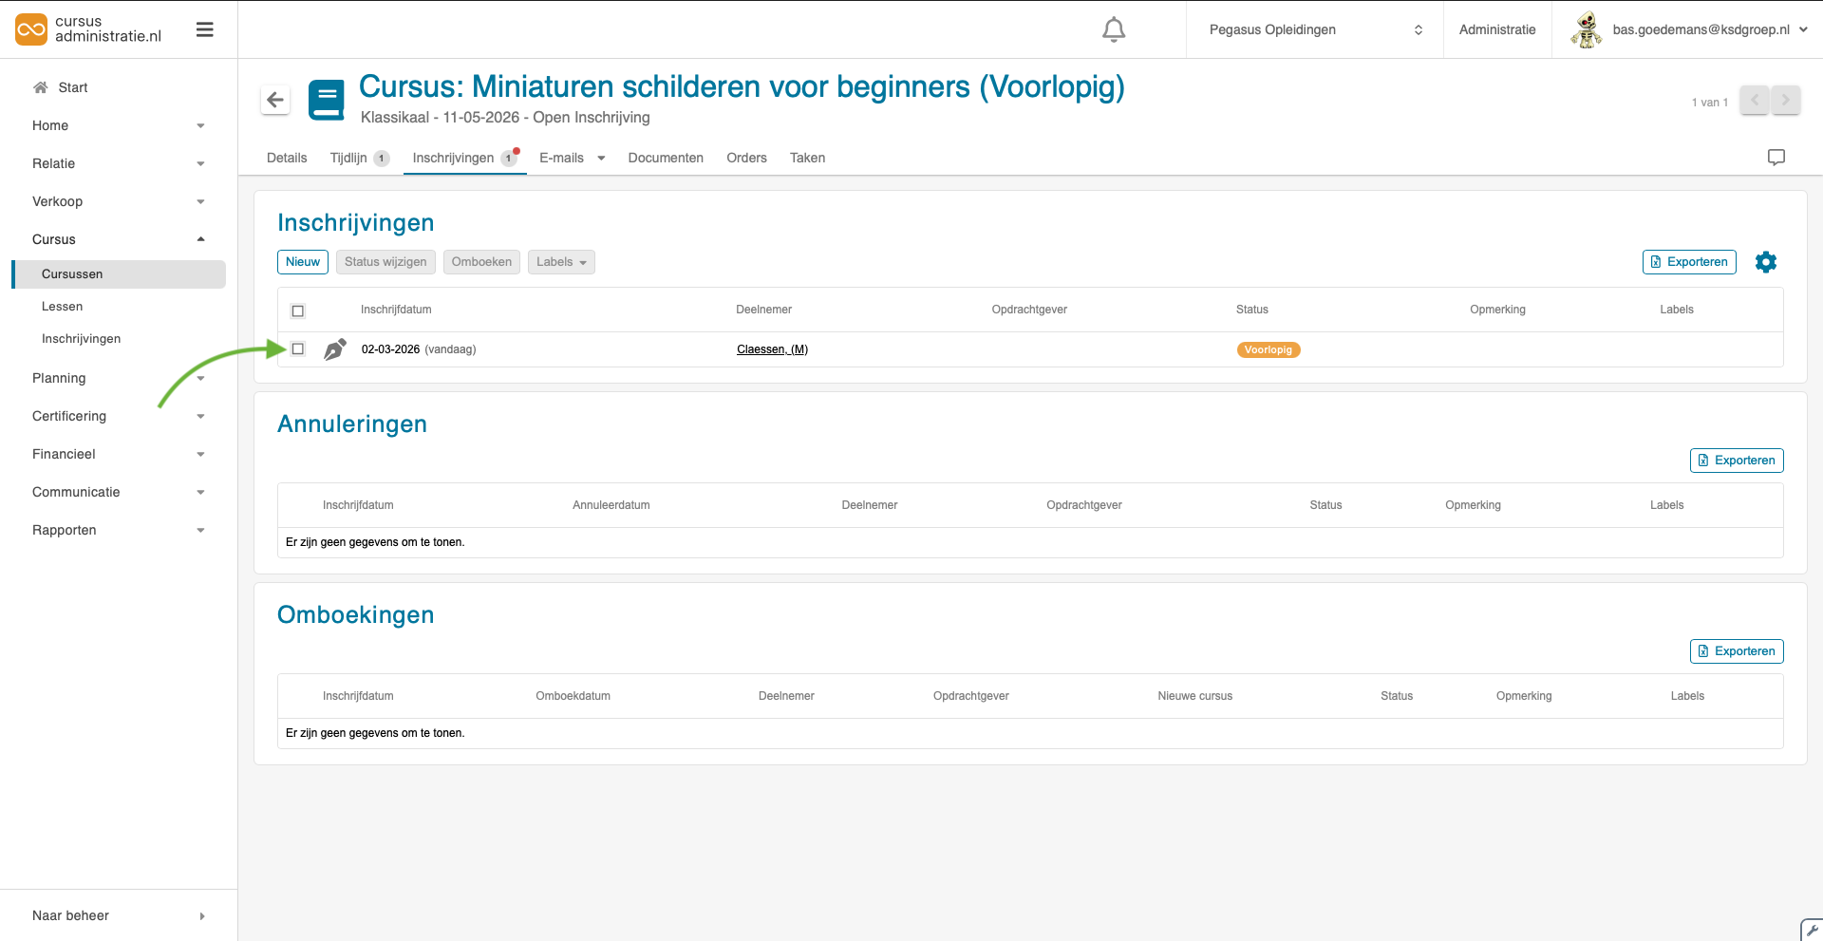Viewport: 1823px width, 941px height.
Task: Click the cursusadministratie.nl logo
Action: coord(88,29)
